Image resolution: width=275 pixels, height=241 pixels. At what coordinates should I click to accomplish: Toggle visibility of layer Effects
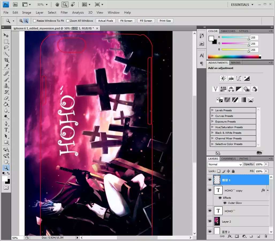(x=220, y=198)
